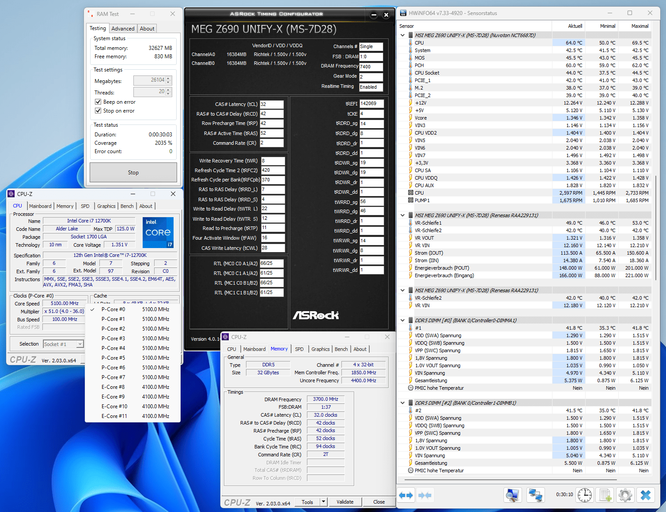Open About tab in RAM Test
This screenshot has height=512, width=666.
(x=147, y=29)
